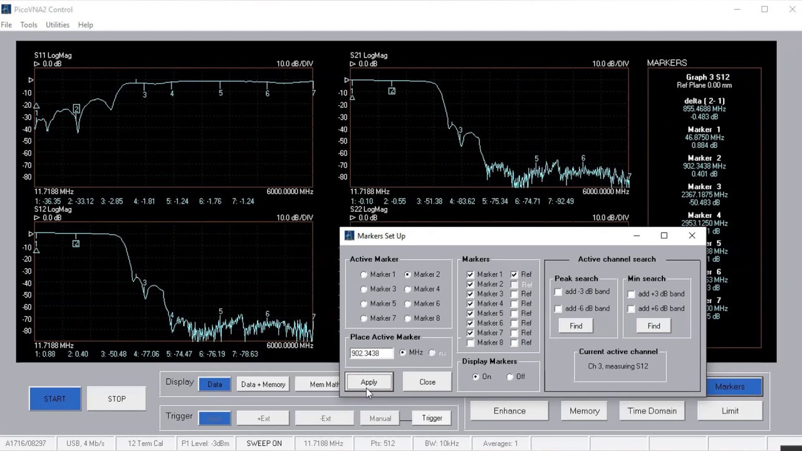Click the Trigger button
The width and height of the screenshot is (802, 451).
point(432,418)
